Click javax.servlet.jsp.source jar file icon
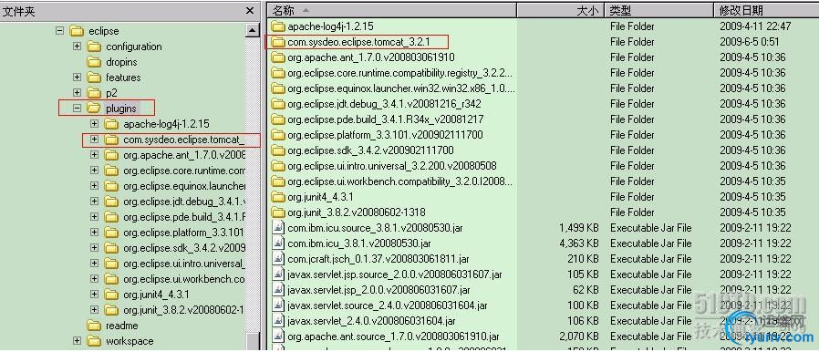Viewport: 819px width, 352px height. pos(278,274)
